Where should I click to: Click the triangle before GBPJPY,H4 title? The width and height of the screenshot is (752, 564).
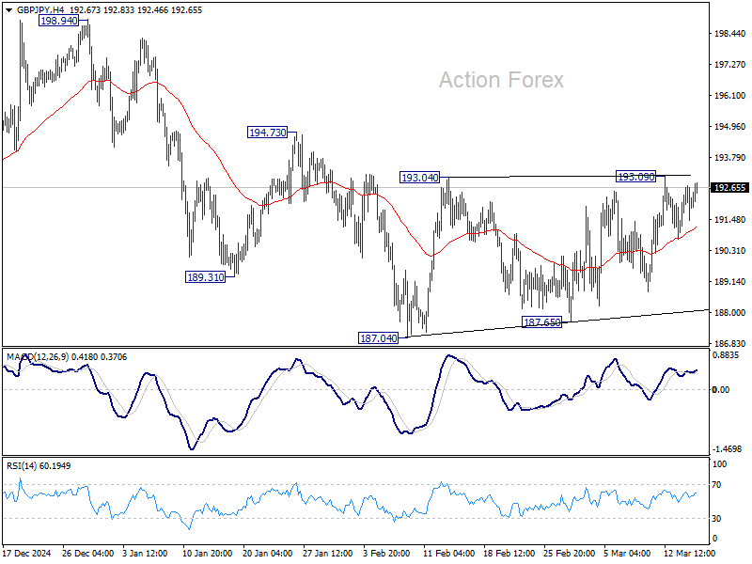click(x=8, y=10)
